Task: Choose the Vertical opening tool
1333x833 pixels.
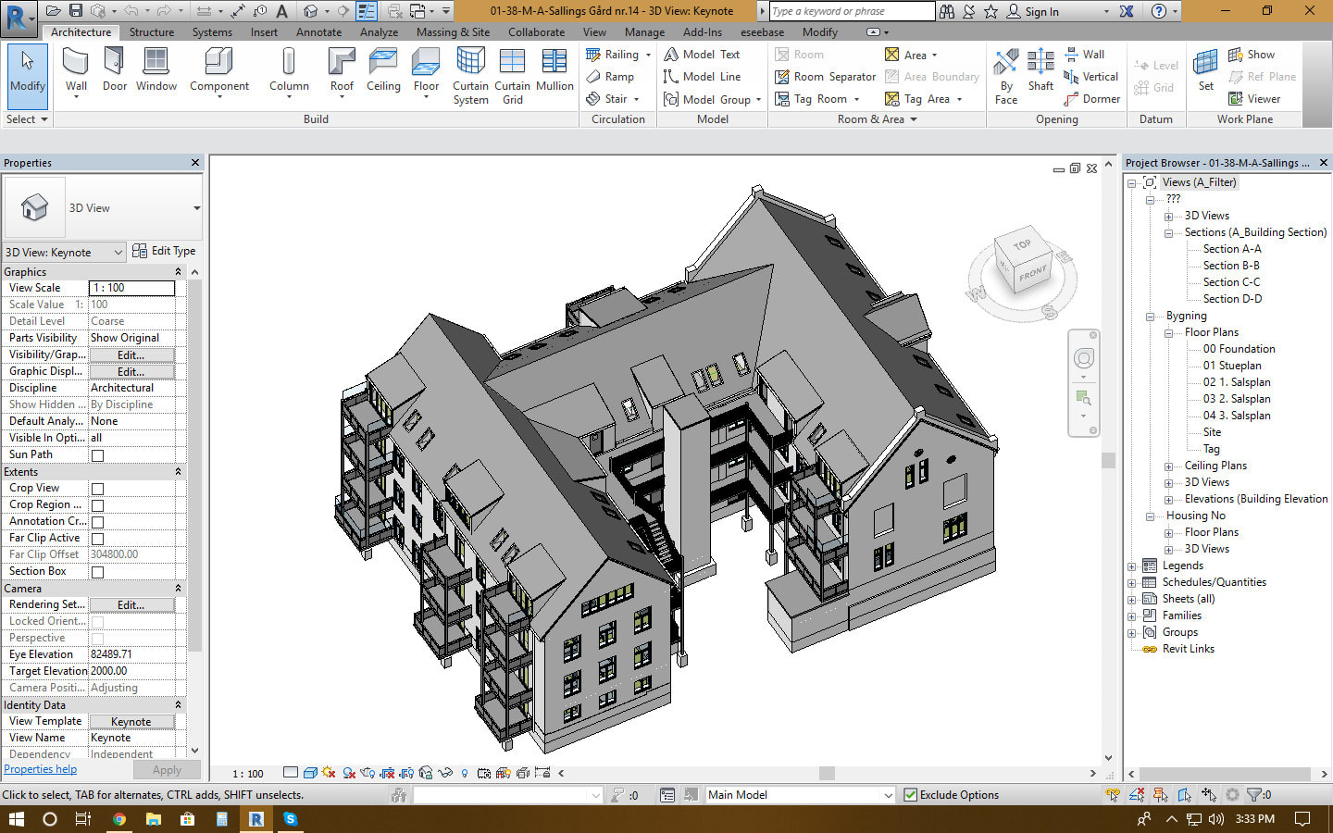Action: tap(1091, 77)
